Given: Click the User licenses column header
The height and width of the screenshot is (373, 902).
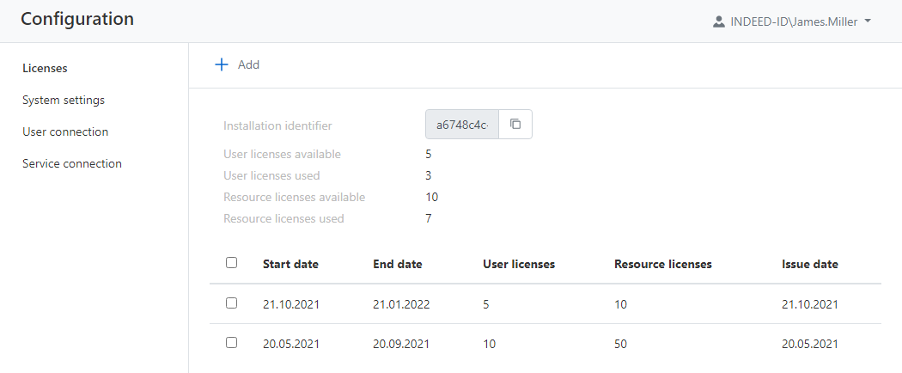Looking at the screenshot, I should pos(519,264).
